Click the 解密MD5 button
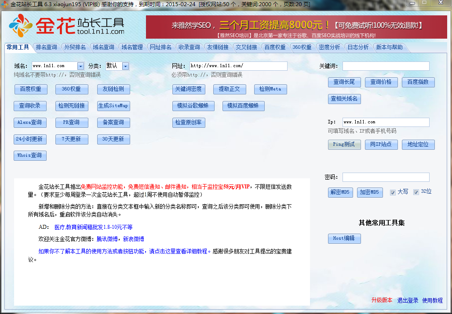Screen dimensions: 452x314 (340, 192)
